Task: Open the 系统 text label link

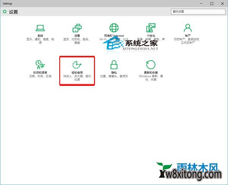Action: (40, 36)
